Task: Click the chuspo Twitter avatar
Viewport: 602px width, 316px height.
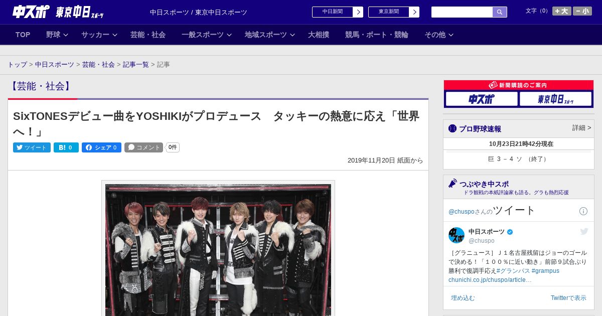Action: point(457,236)
